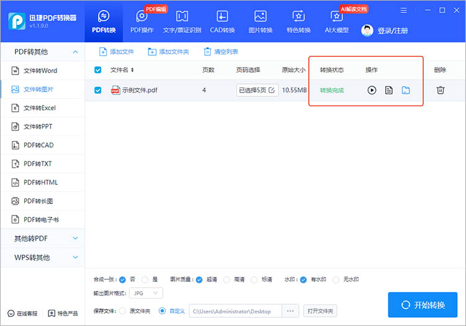Image resolution: width=466 pixels, height=326 pixels.
Task: Click 登录/注册 link
Action: click(x=393, y=30)
